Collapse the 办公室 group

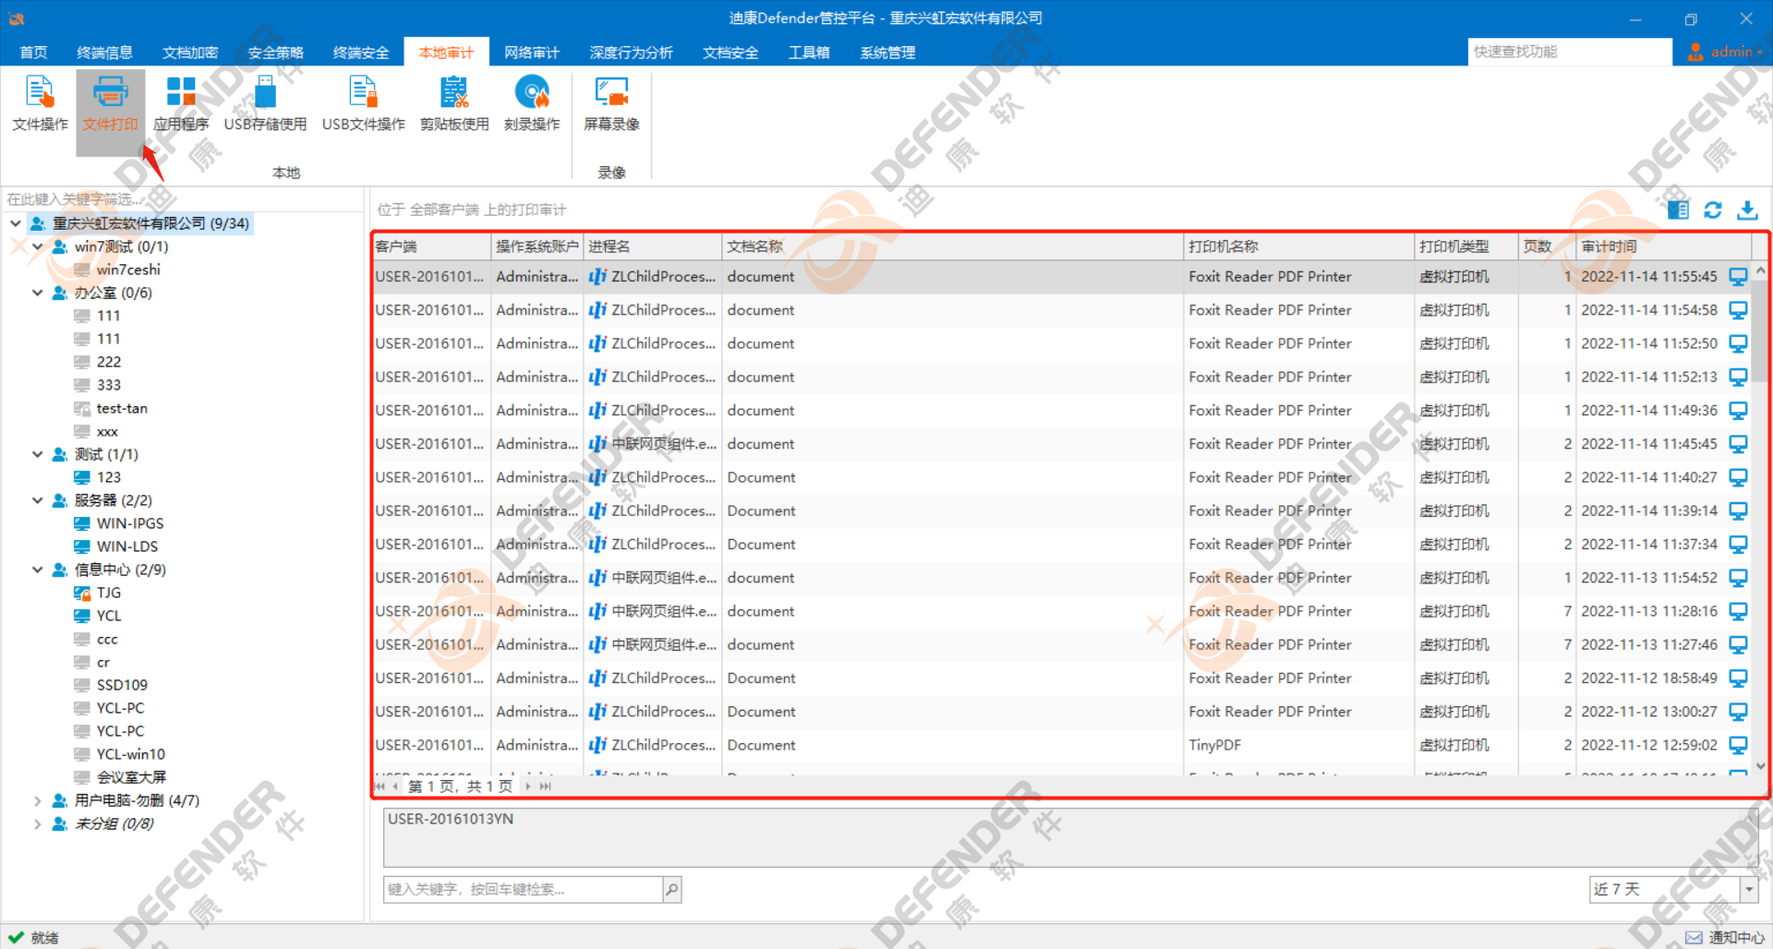tap(38, 293)
